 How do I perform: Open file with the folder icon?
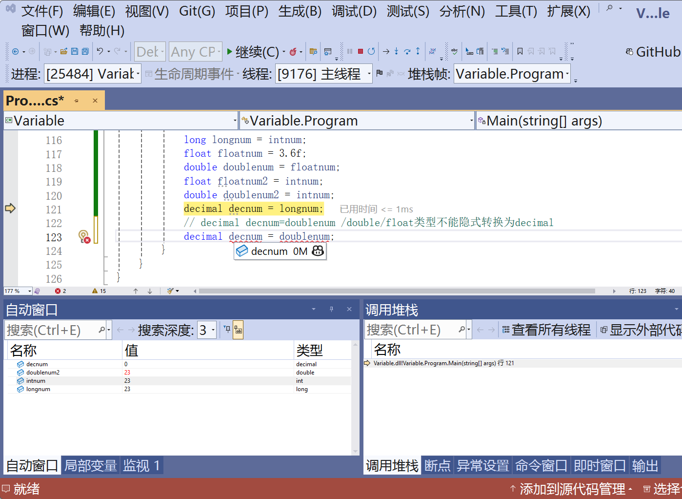pyautogui.click(x=63, y=51)
